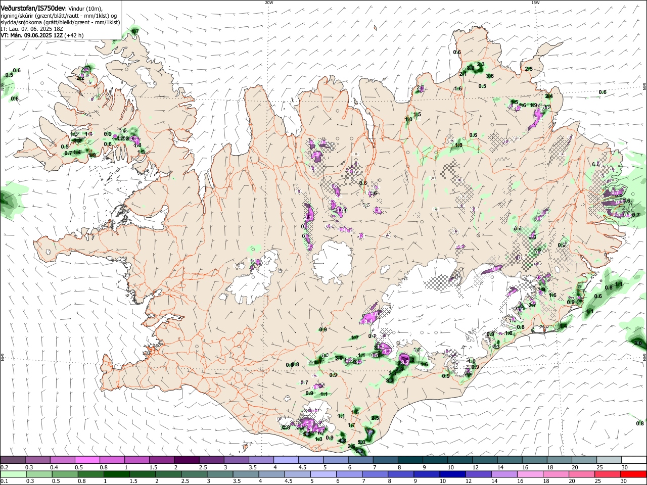
Task: Select the pure red swatch above 30 in lower row
Action: click(x=634, y=474)
